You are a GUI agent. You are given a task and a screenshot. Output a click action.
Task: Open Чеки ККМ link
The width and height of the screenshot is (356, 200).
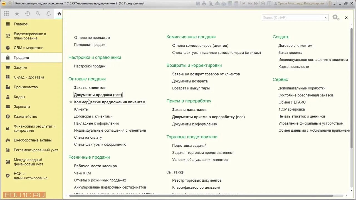tap(82, 173)
